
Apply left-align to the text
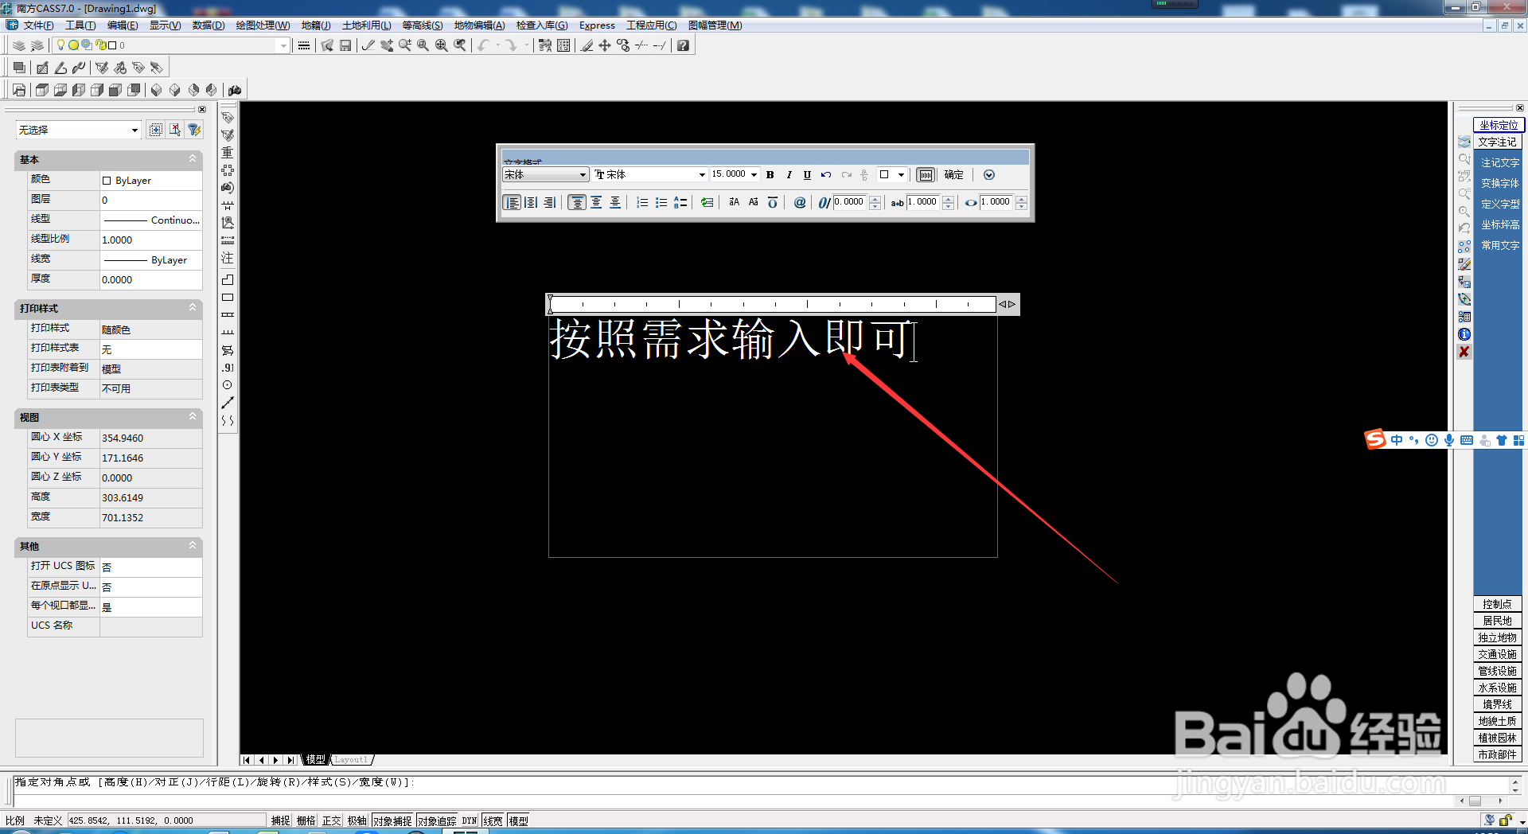[513, 203]
